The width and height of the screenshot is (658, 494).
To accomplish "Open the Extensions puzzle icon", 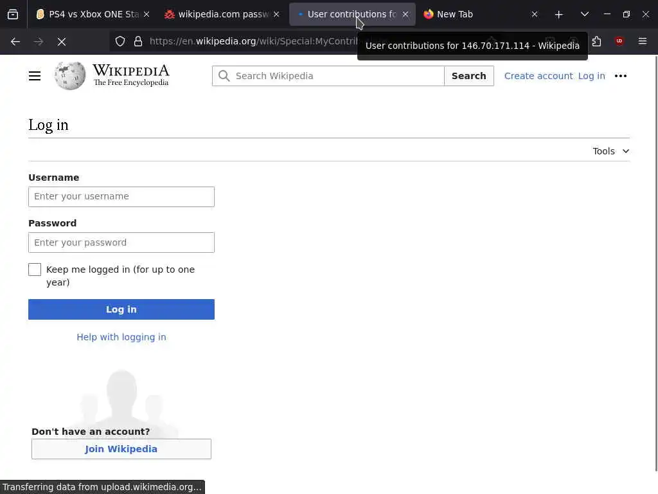I will [597, 41].
